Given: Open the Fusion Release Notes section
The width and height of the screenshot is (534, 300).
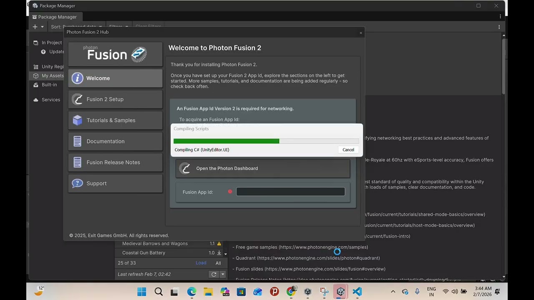Looking at the screenshot, I should pyautogui.click(x=116, y=162).
